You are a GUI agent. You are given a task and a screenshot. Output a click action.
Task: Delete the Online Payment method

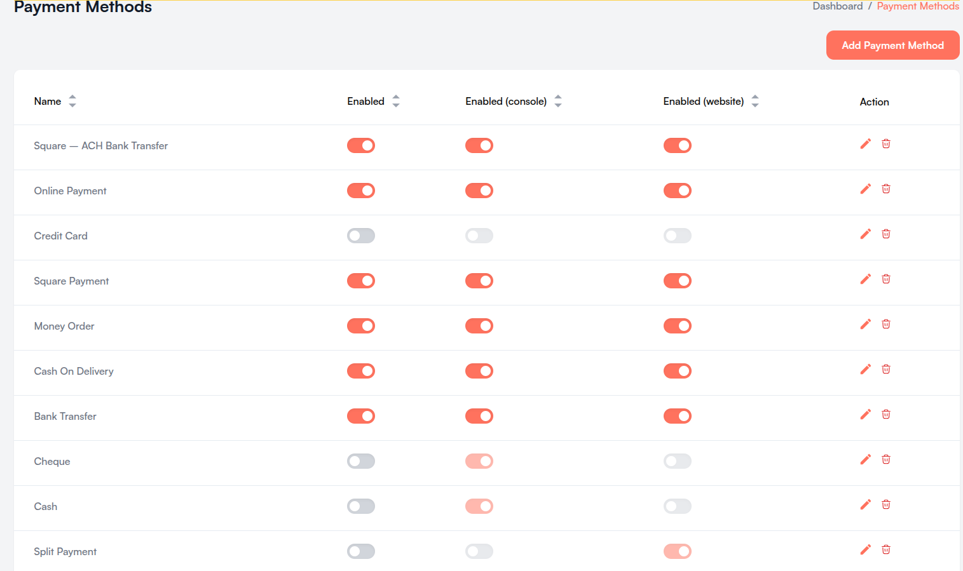886,189
